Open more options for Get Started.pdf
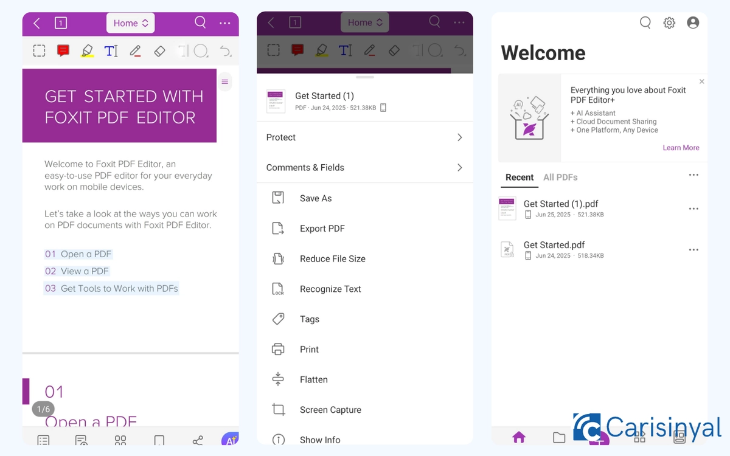Image resolution: width=730 pixels, height=456 pixels. pyautogui.click(x=693, y=250)
